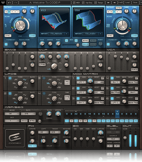Select LFO 2 sine wave type icon
Image resolution: width=142 pixels, height=162 pixels.
pyautogui.click(x=16, y=103)
